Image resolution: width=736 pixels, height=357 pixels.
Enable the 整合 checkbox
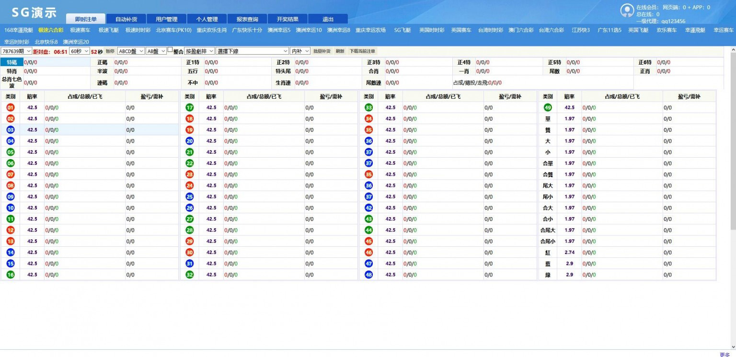click(170, 50)
